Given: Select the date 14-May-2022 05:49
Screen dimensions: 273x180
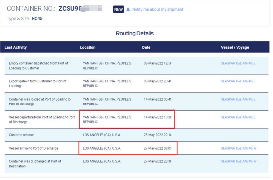Looking at the screenshot, I should tap(158, 99).
